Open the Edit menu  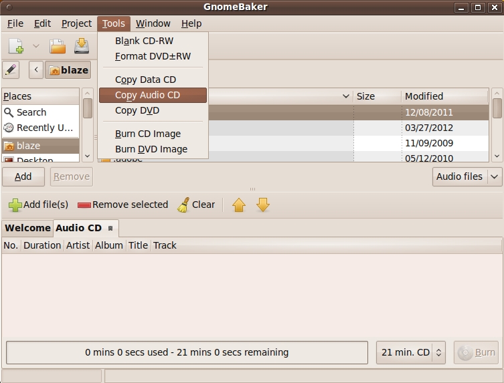42,23
